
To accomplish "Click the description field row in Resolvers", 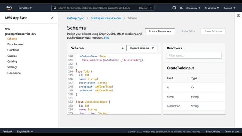I will tap(194, 106).
